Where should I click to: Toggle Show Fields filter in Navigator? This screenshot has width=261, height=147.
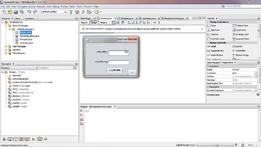[x=10, y=139]
